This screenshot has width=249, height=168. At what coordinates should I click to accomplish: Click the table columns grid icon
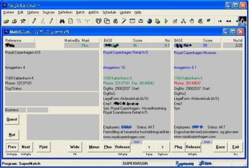tap(132, 21)
